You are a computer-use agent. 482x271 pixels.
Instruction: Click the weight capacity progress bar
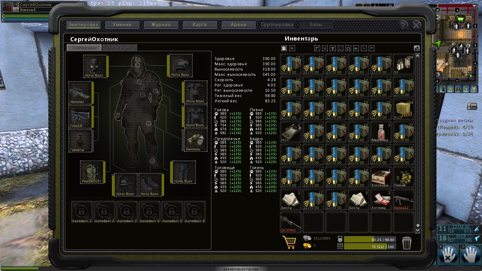click(370, 239)
